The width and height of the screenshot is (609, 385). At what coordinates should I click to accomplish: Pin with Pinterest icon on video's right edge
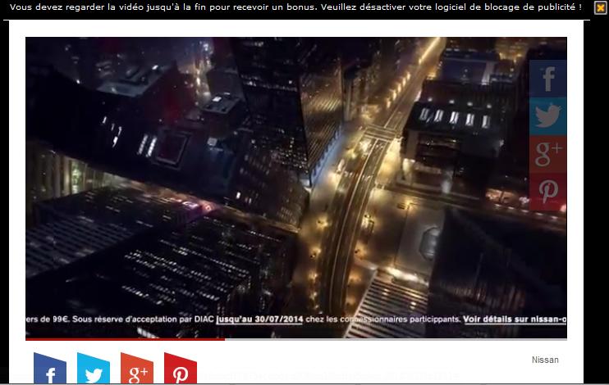[x=547, y=192]
